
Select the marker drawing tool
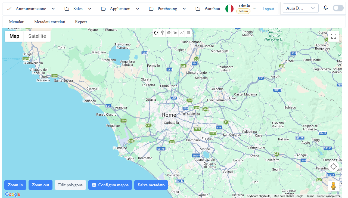pyautogui.click(x=162, y=33)
